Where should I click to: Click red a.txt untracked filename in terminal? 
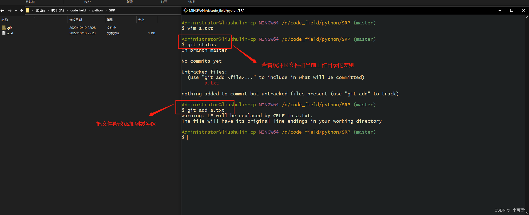(212, 83)
